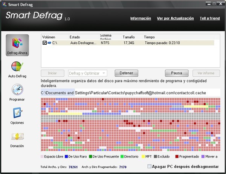Open the Programar clock icon
Viewport: 226px width, 174px height.
pos(17,91)
